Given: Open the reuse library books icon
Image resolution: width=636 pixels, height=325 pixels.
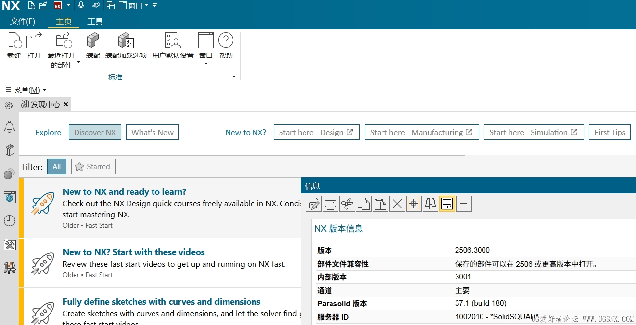Looking at the screenshot, I should point(9,150).
